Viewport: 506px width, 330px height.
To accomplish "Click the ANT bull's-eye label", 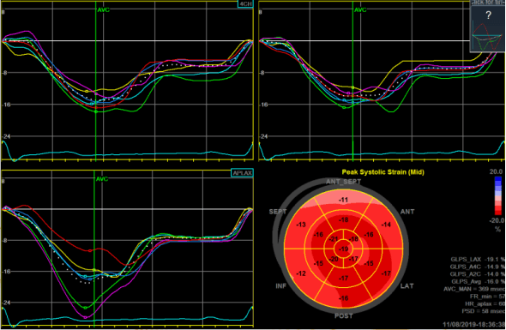I will coord(407,212).
